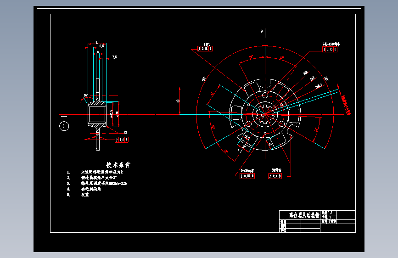The height and width of the screenshot is (258, 398).
Task: Click the material cell in title block
Action: (329, 221)
